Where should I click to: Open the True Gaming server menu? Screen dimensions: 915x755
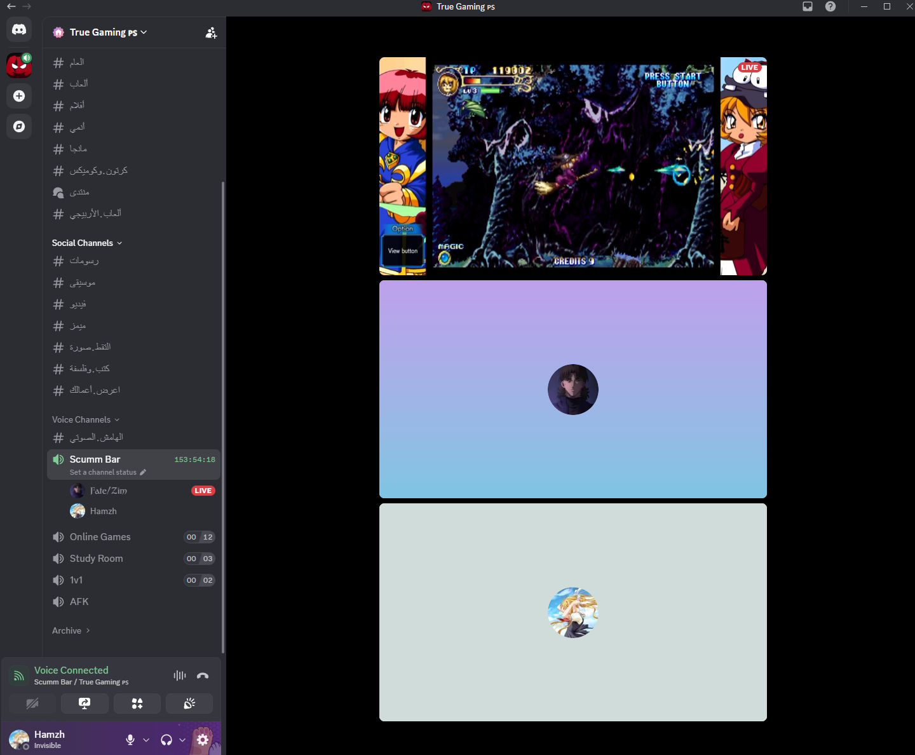click(108, 32)
